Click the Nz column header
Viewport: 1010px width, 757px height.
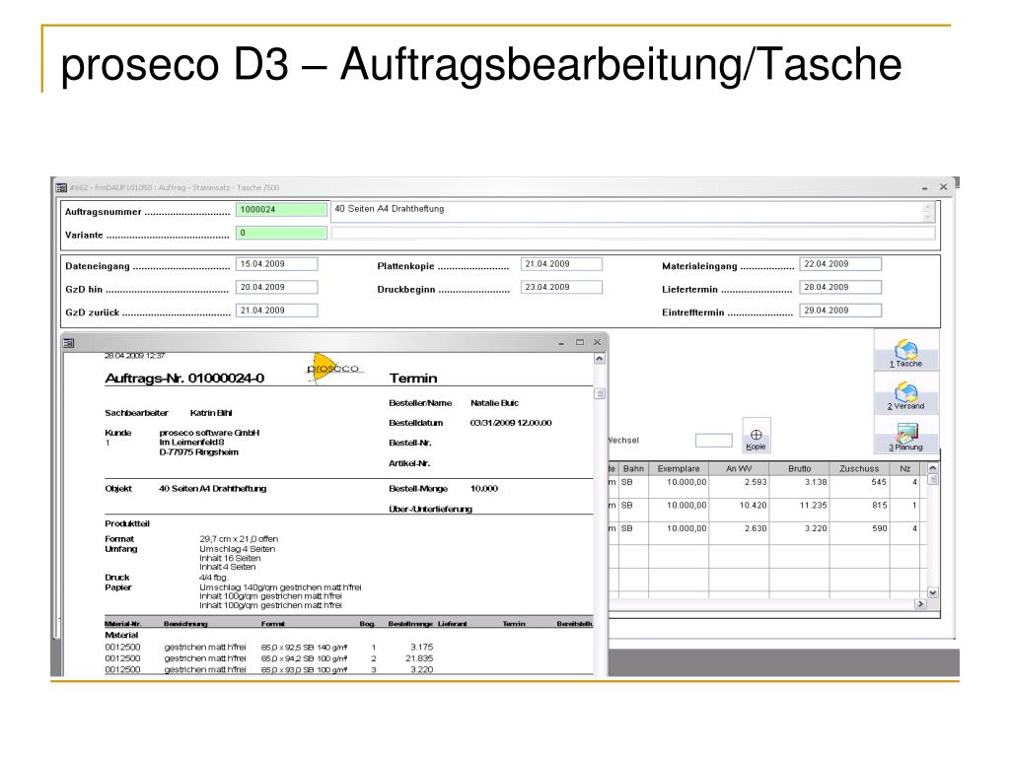(905, 468)
